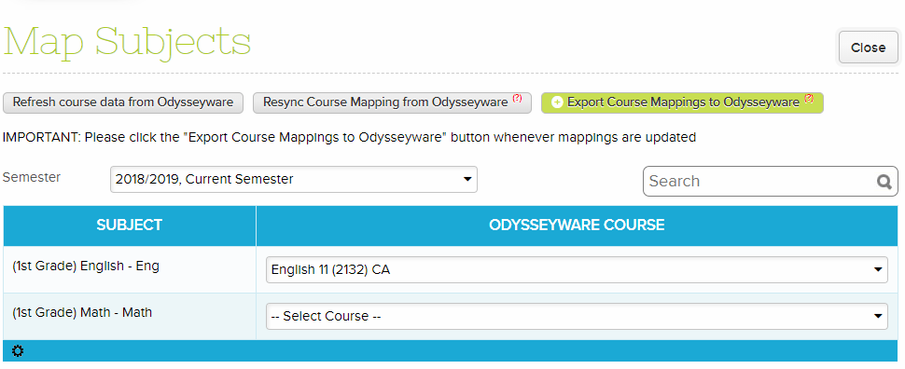Screen dimensions: 905x369
Task: Click Resync Course Mapping from Odysseyware
Action: pyautogui.click(x=392, y=102)
